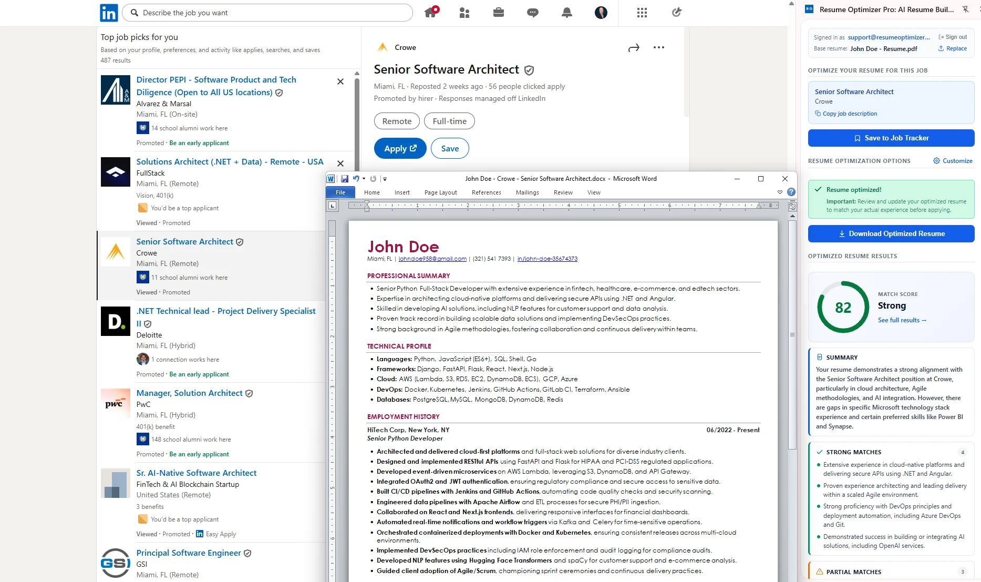Click the Word vertical scrollbar thumb

(x=792, y=335)
